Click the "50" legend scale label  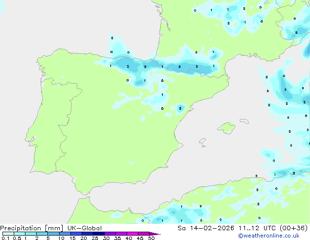coord(152,238)
